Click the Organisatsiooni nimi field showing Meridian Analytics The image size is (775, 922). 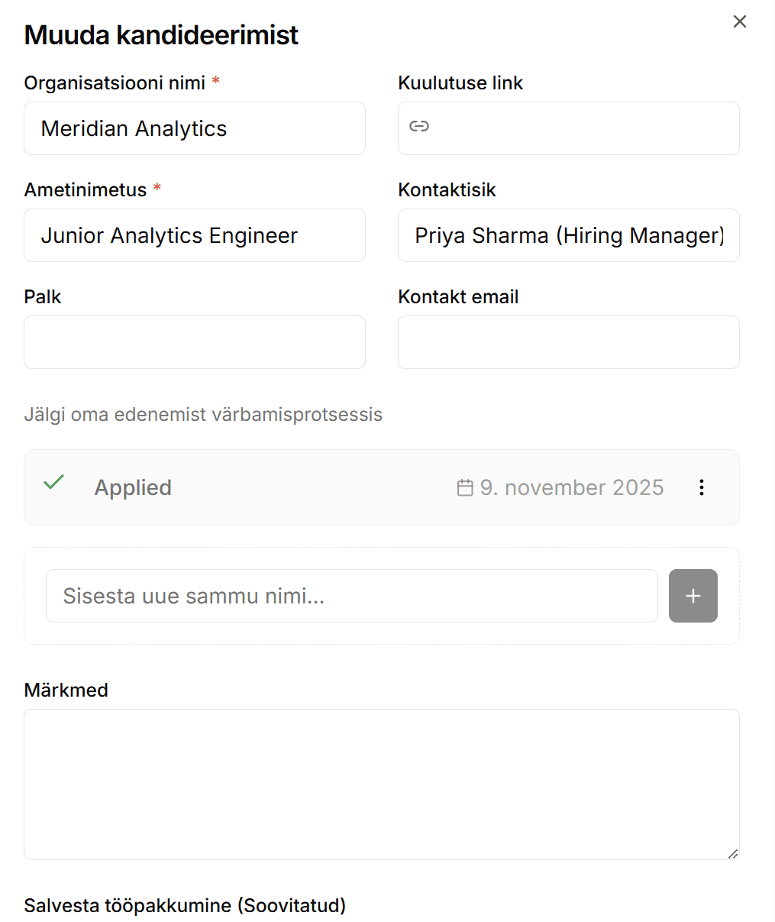pos(194,128)
